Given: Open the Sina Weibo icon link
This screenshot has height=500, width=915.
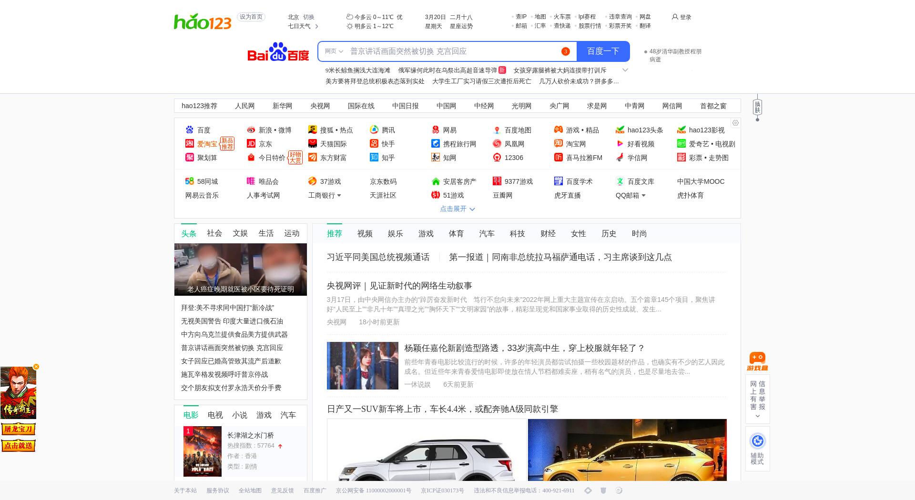Looking at the screenshot, I should 251,130.
